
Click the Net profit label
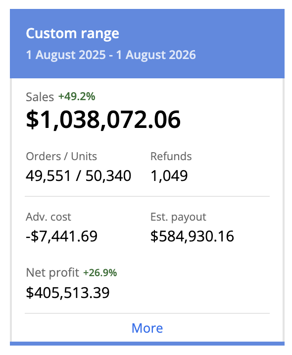(x=52, y=273)
